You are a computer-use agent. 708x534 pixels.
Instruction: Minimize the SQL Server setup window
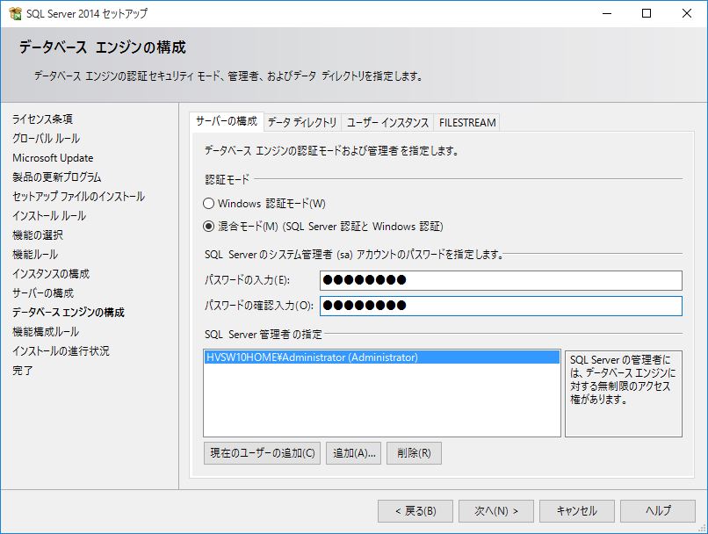(607, 13)
